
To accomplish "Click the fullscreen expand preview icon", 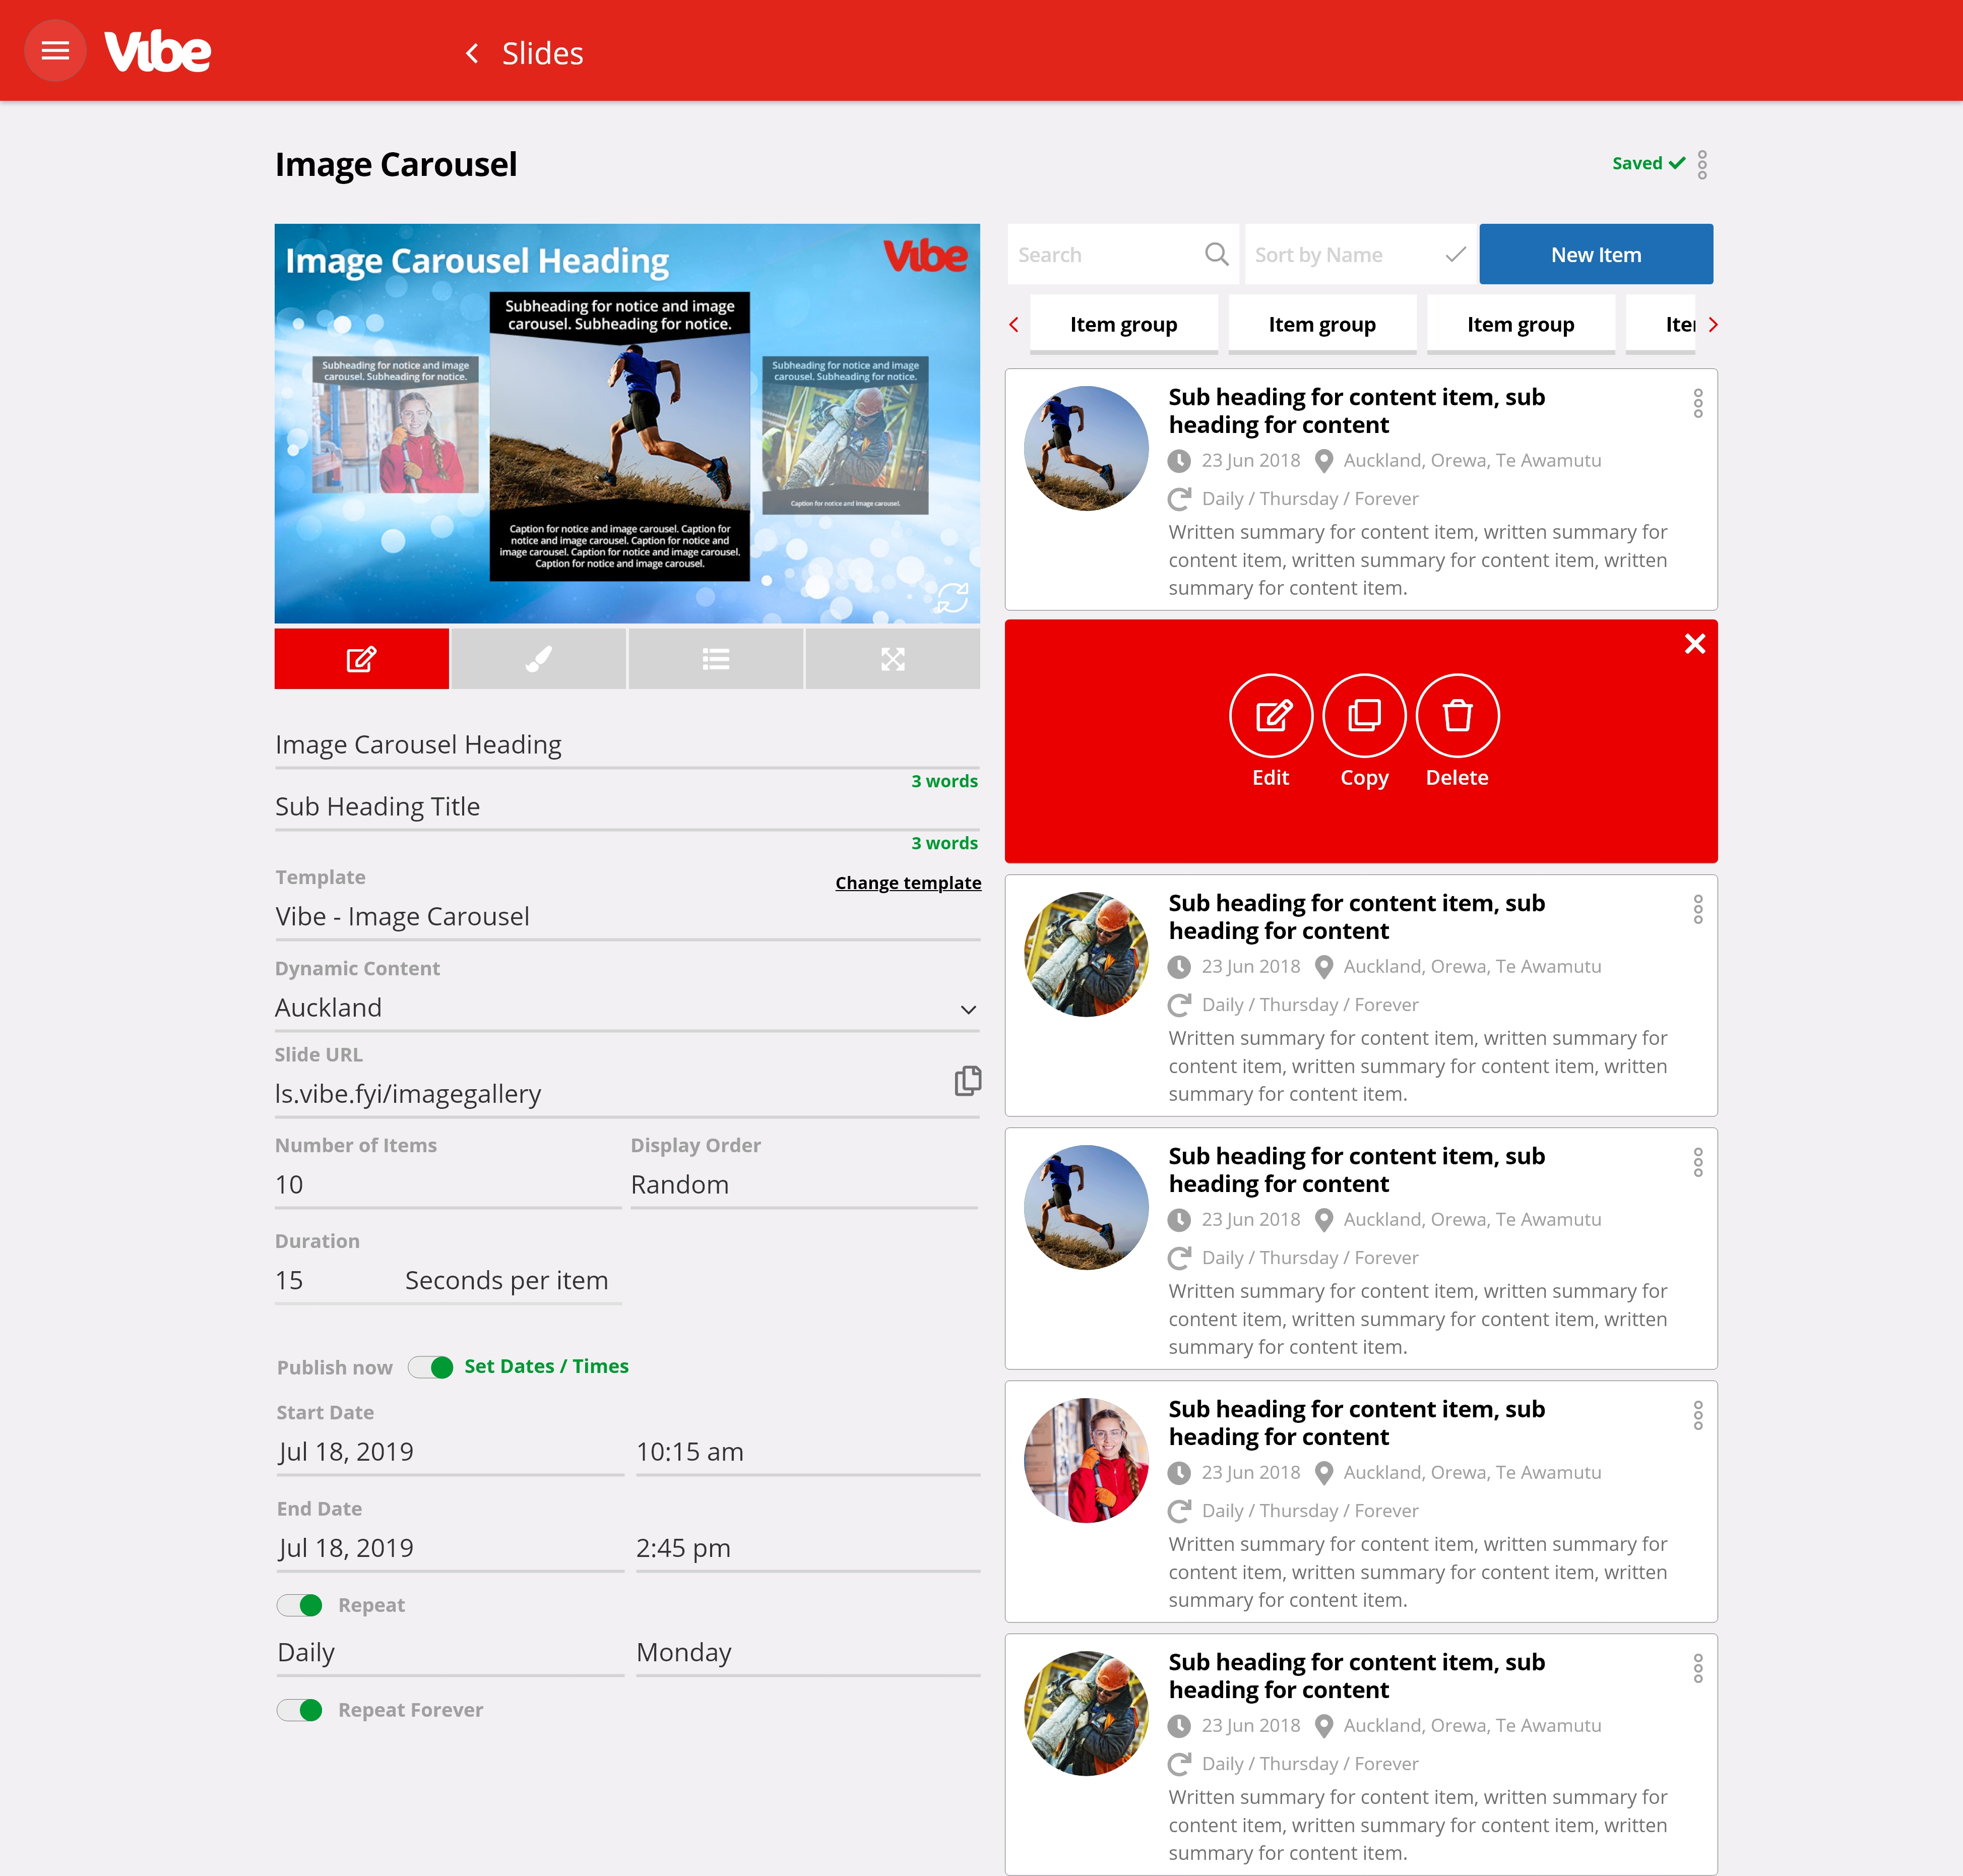I will coord(892,659).
